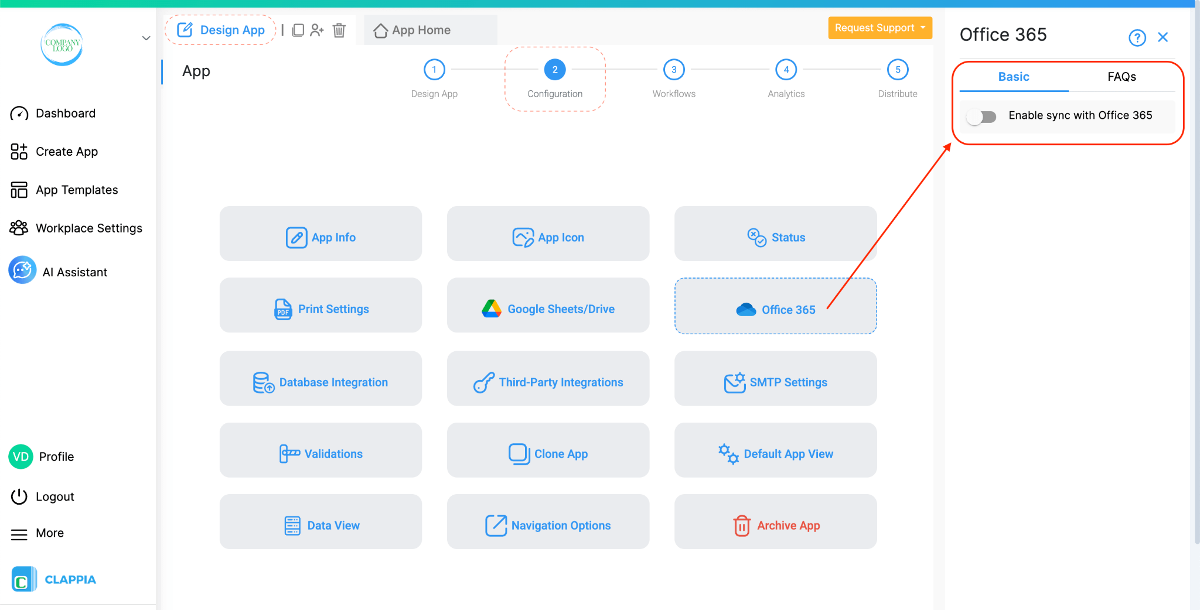Select the Basic tab
Image resolution: width=1200 pixels, height=610 pixels.
click(1013, 76)
